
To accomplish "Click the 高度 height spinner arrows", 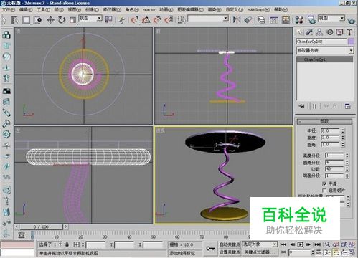I will (343, 138).
